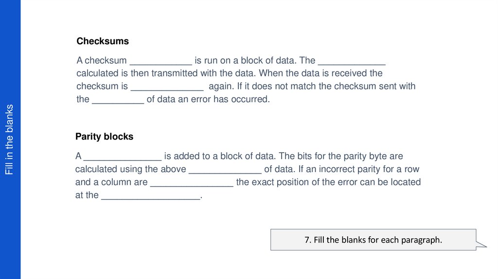Select the "Checksums" heading
The height and width of the screenshot is (279, 498).
click(x=103, y=41)
